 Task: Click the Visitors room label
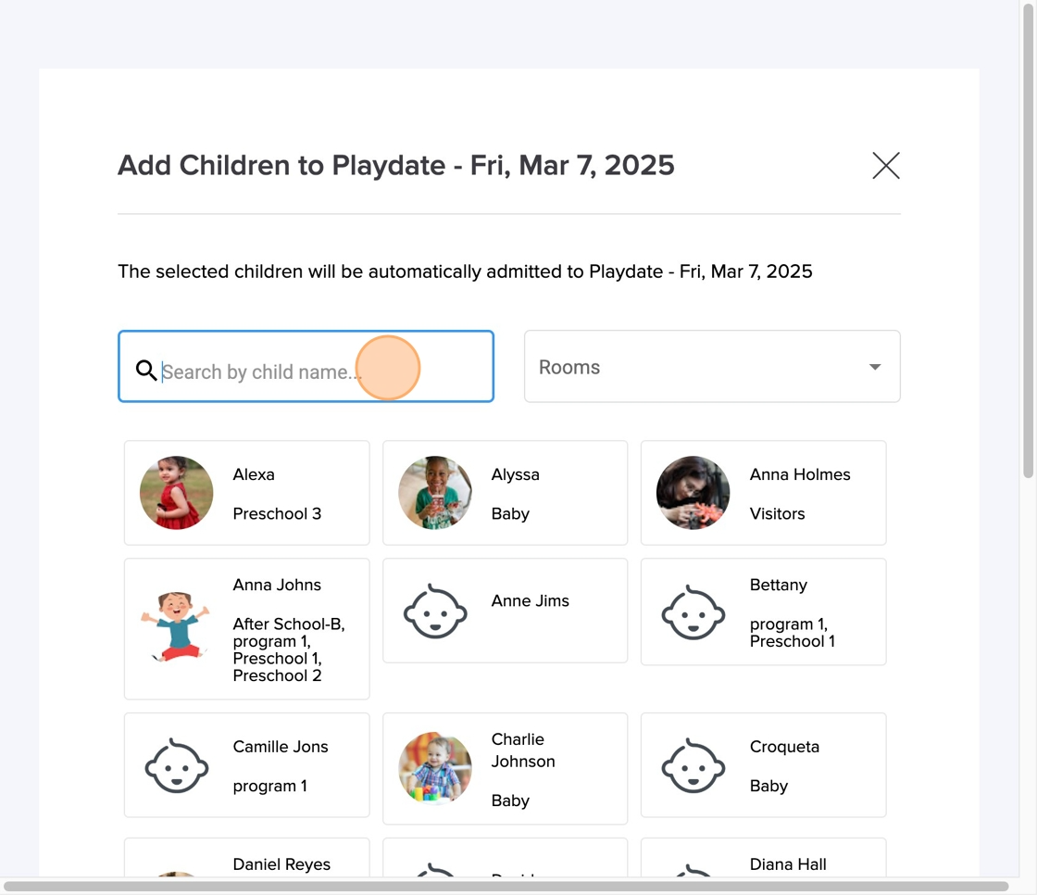(777, 513)
